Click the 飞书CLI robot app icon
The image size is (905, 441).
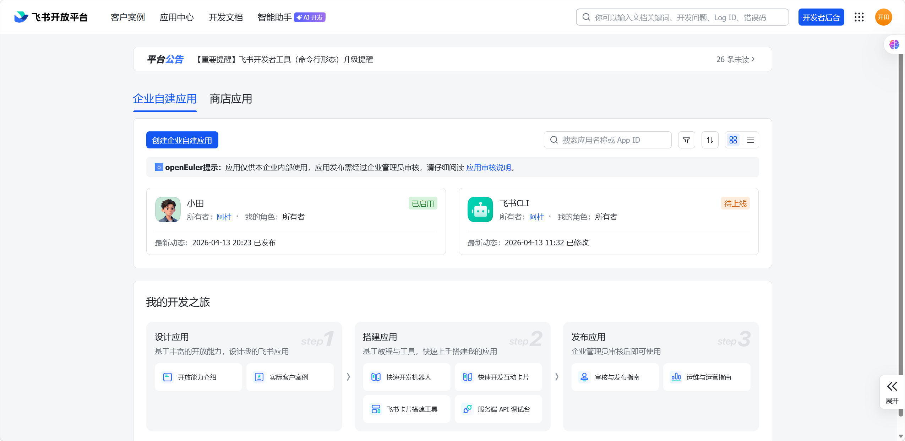[480, 209]
